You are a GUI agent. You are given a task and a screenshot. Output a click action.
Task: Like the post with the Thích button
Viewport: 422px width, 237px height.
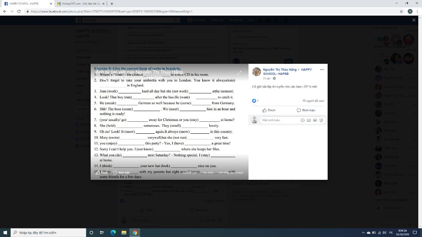point(269,110)
